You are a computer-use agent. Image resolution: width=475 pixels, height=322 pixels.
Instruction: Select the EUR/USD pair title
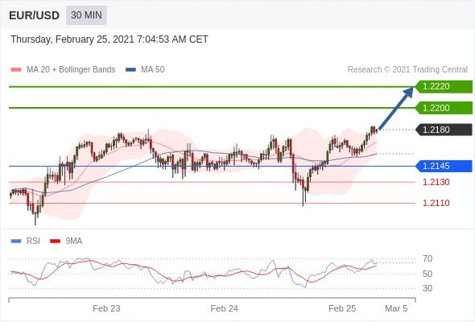(x=35, y=15)
